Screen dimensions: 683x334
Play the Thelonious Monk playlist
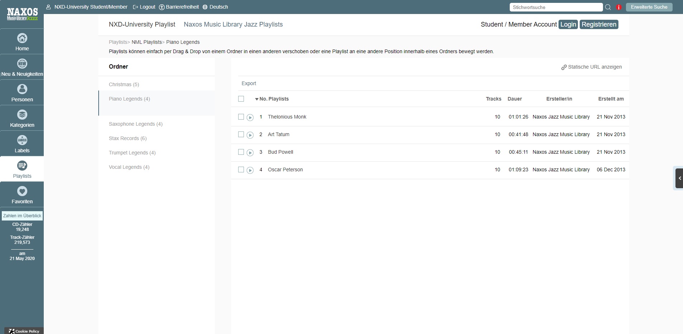click(250, 117)
